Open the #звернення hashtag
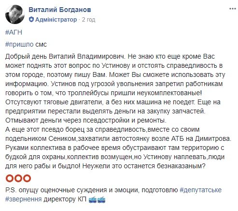This screenshot has width=238, height=211. pos(24,199)
